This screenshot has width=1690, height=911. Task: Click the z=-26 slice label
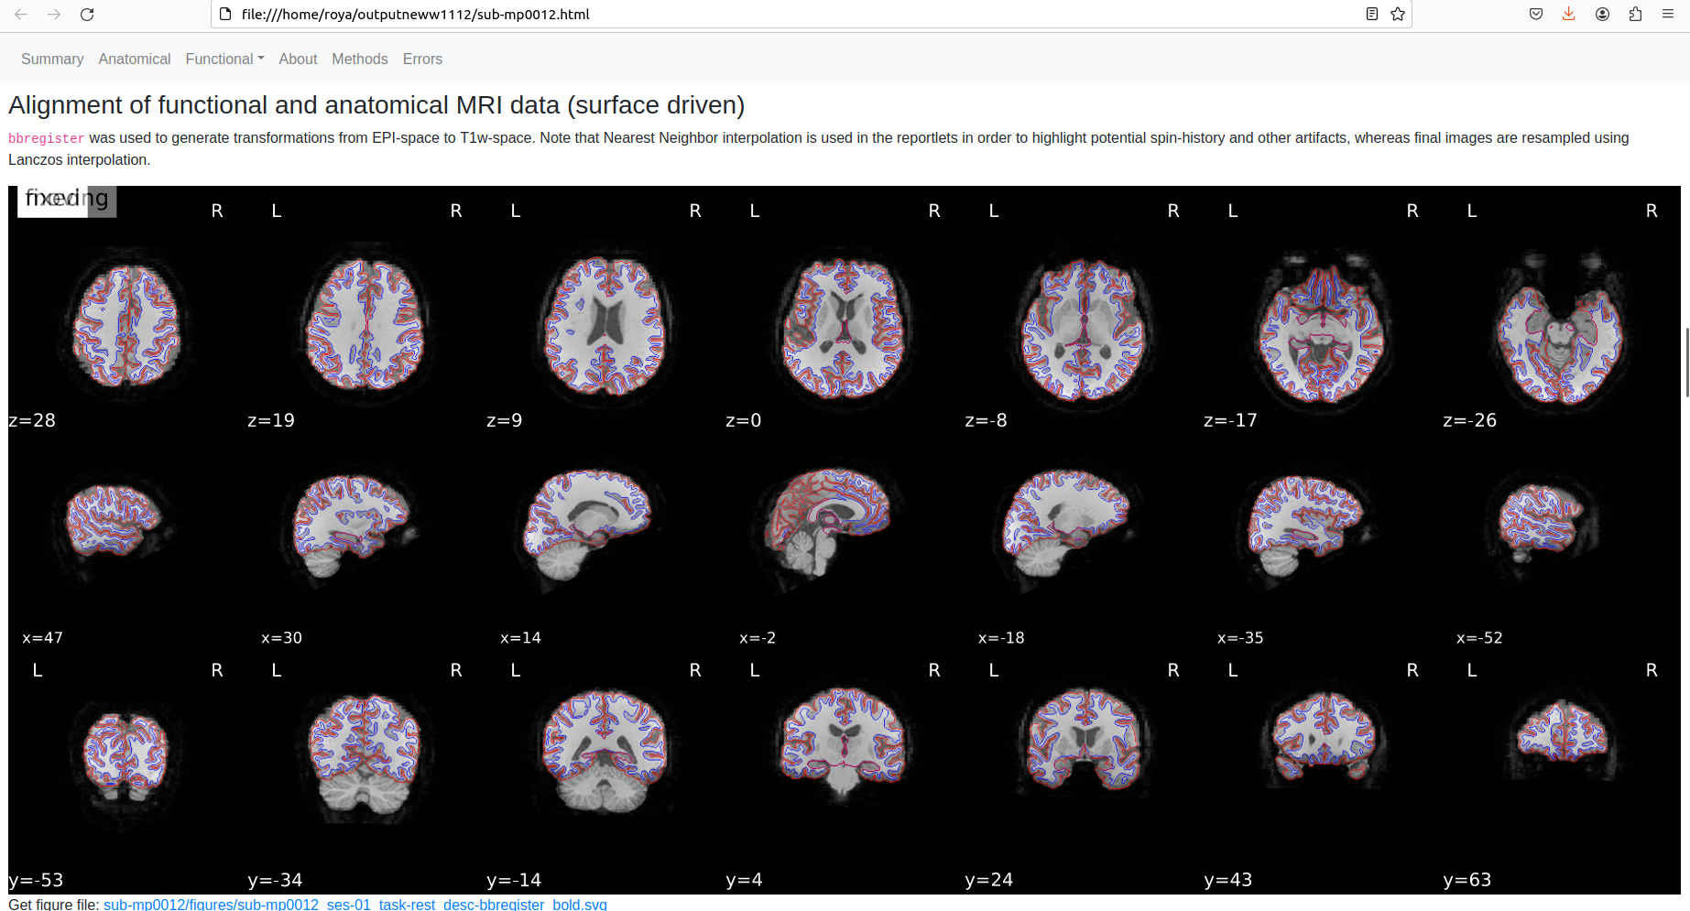click(1470, 420)
